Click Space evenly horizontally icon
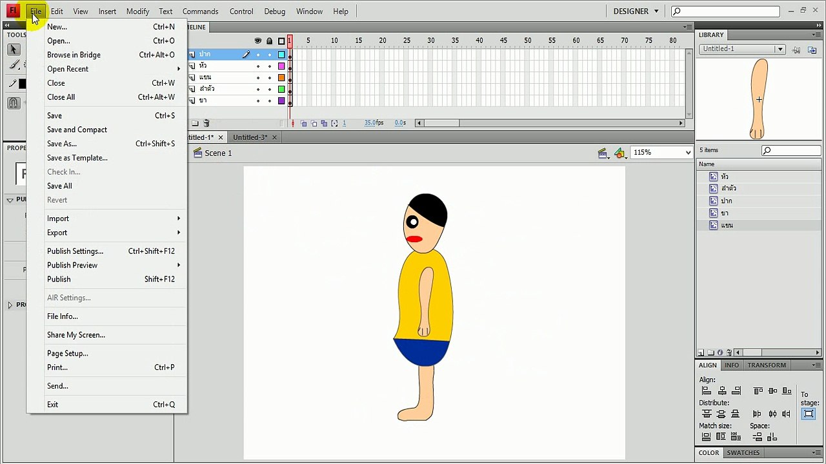 point(772,436)
